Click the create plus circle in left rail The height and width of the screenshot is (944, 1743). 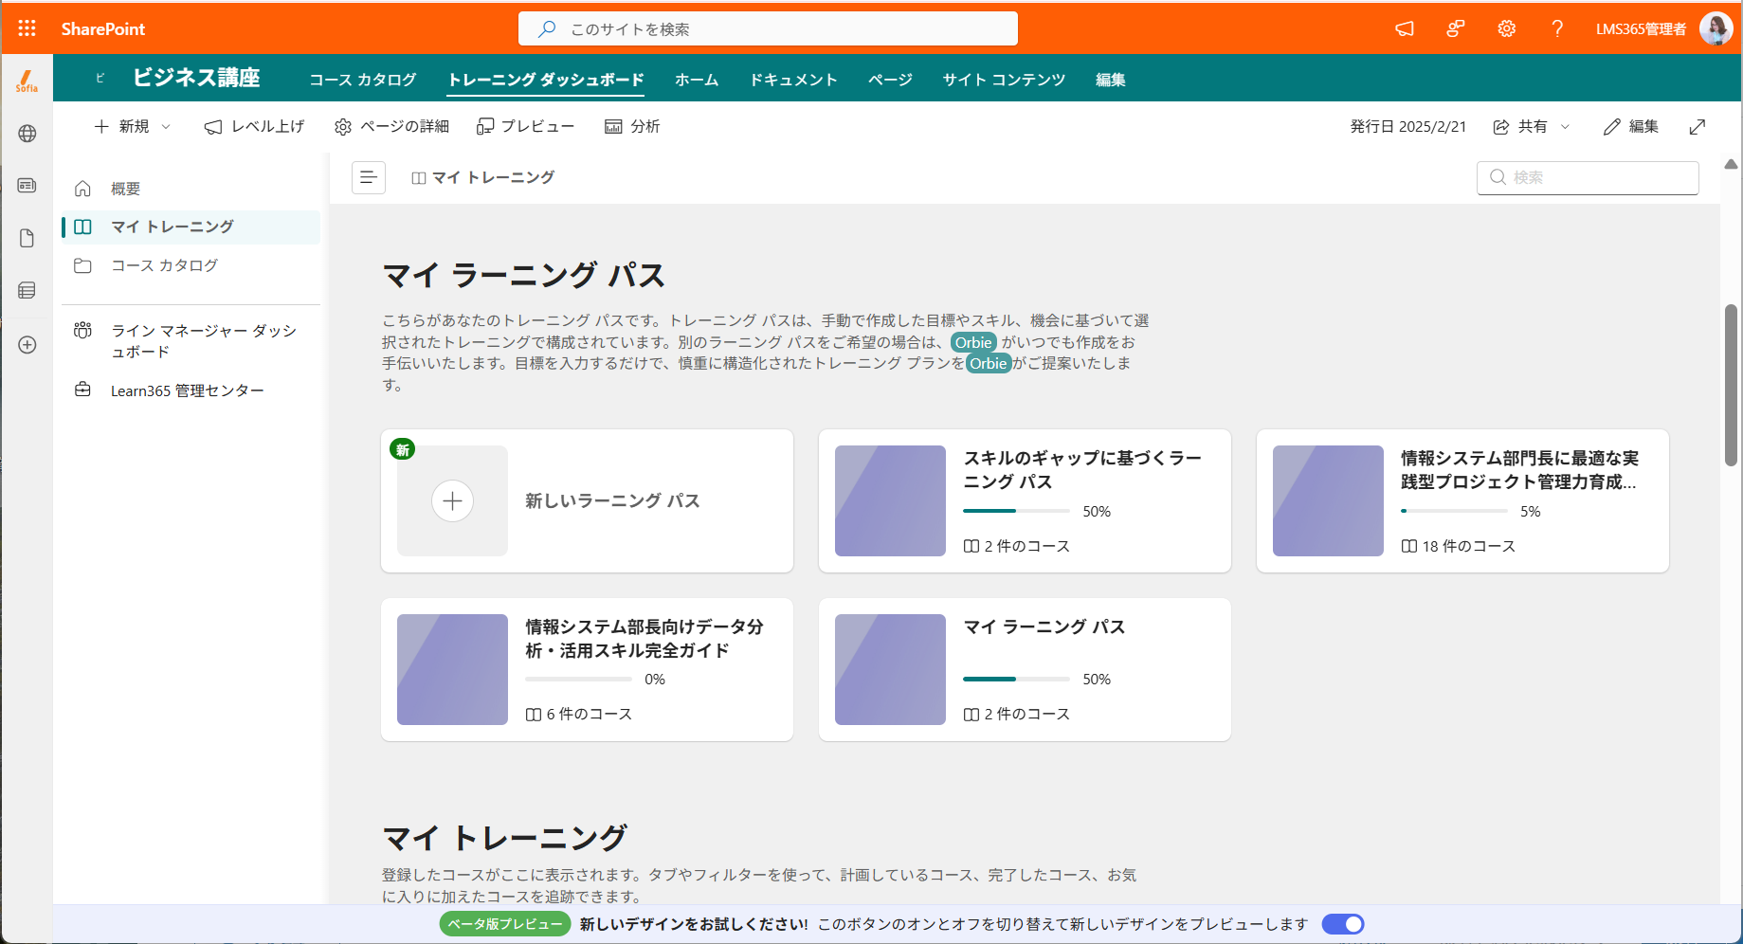click(27, 345)
